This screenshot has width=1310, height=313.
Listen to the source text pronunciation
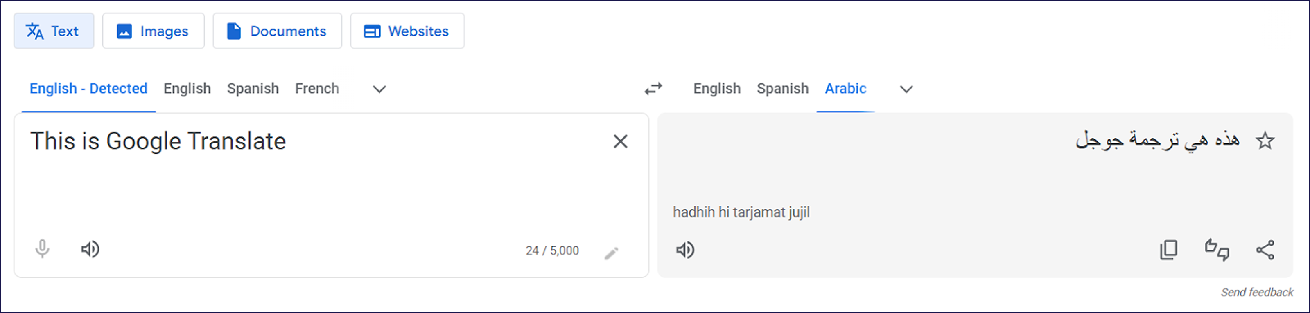90,249
